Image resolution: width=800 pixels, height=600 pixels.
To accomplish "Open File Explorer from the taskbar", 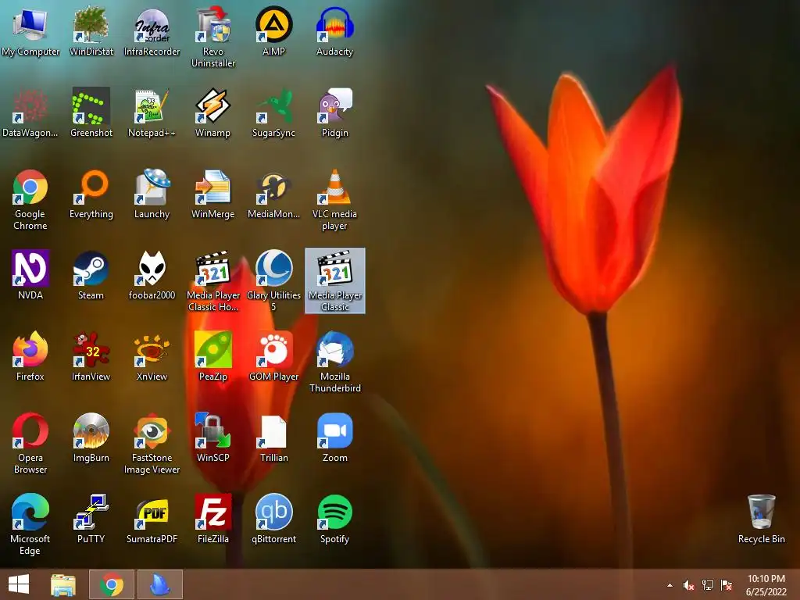I will pos(63,584).
